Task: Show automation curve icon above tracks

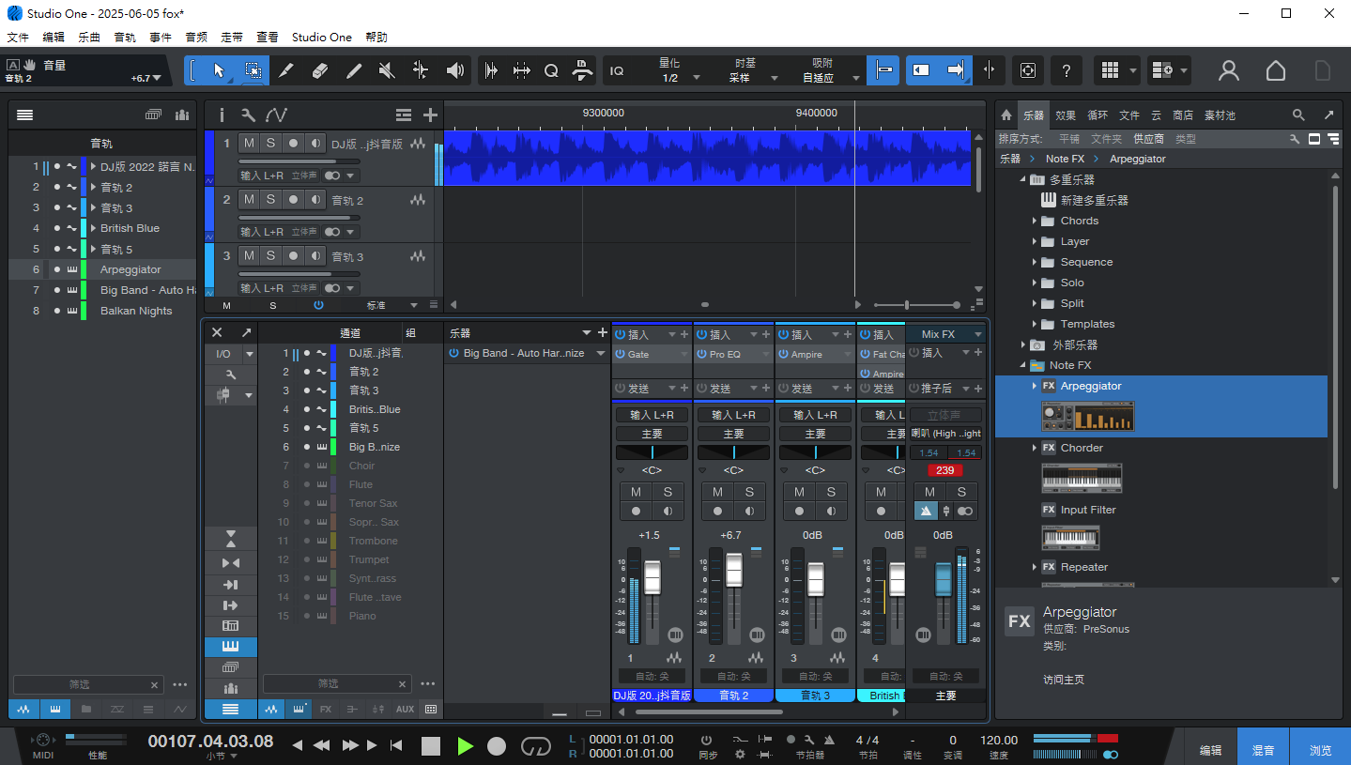Action: click(x=276, y=115)
